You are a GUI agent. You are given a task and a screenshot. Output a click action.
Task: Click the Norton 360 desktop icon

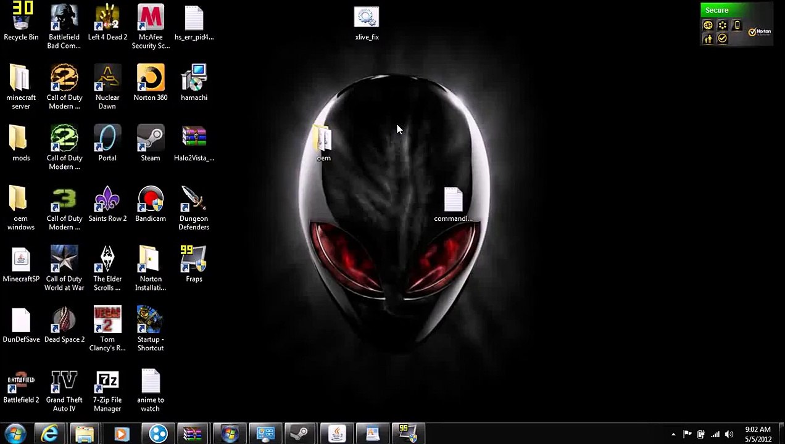pyautogui.click(x=150, y=83)
